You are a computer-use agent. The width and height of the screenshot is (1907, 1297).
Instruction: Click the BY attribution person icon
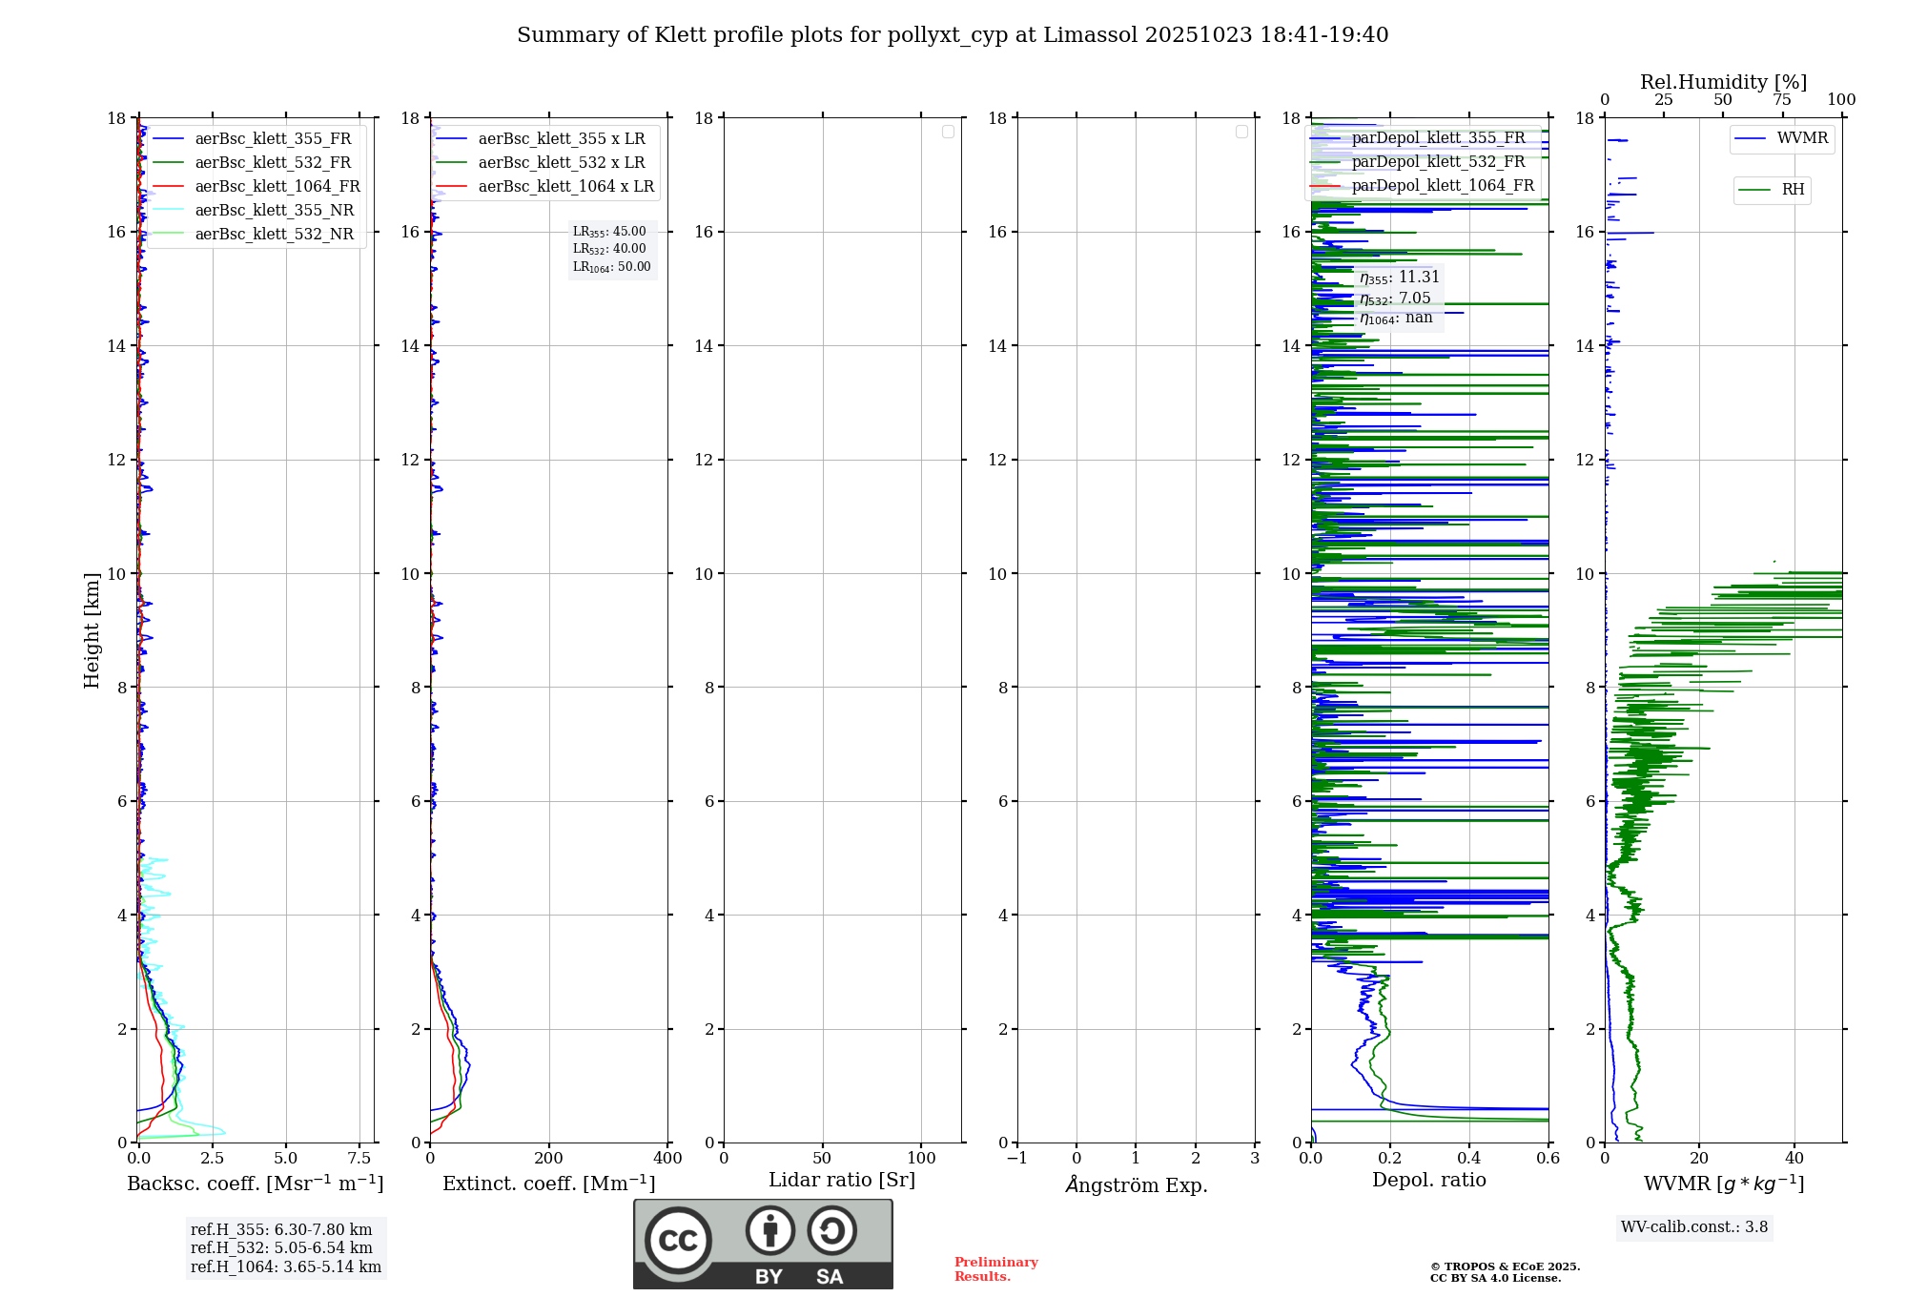[769, 1230]
